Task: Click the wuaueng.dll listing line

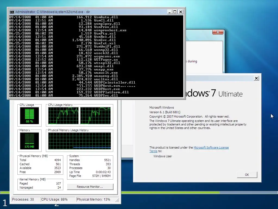Action: [x=64, y=76]
